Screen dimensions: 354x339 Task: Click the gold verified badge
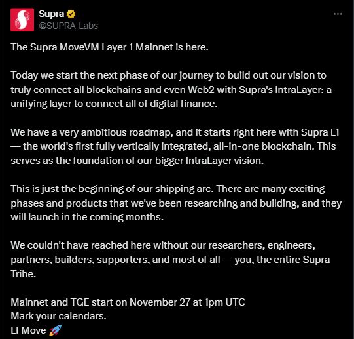coord(71,14)
